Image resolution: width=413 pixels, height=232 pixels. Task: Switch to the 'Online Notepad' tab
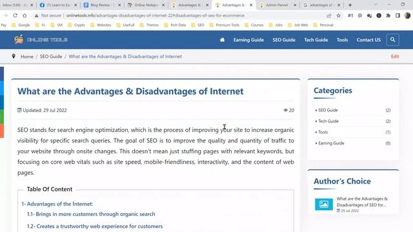pos(145,5)
